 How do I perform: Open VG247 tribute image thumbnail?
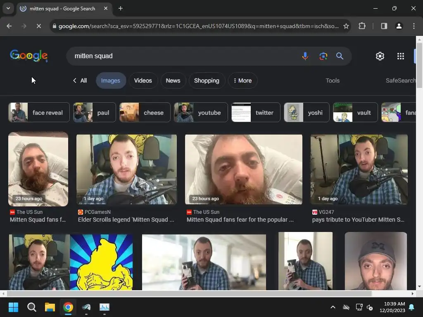(x=359, y=169)
